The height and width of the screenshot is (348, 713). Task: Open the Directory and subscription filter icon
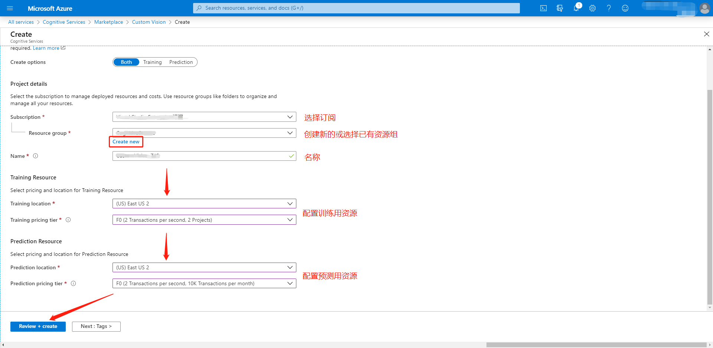pyautogui.click(x=560, y=8)
